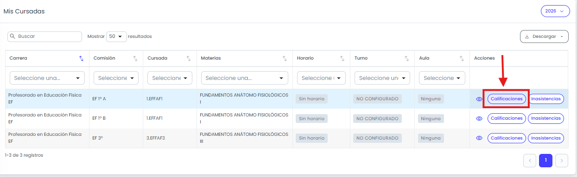Image resolution: width=577 pixels, height=177 pixels.
Task: Sort by the Turno column
Action: tap(406, 58)
